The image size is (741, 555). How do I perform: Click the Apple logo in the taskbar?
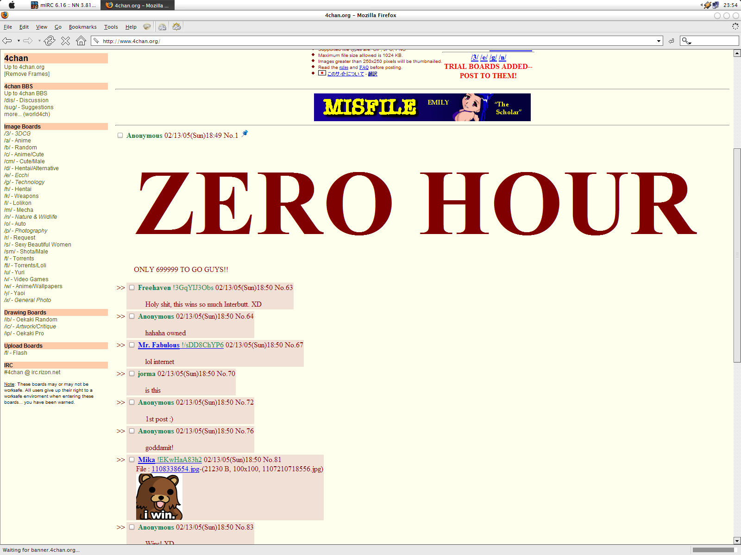click(x=12, y=5)
